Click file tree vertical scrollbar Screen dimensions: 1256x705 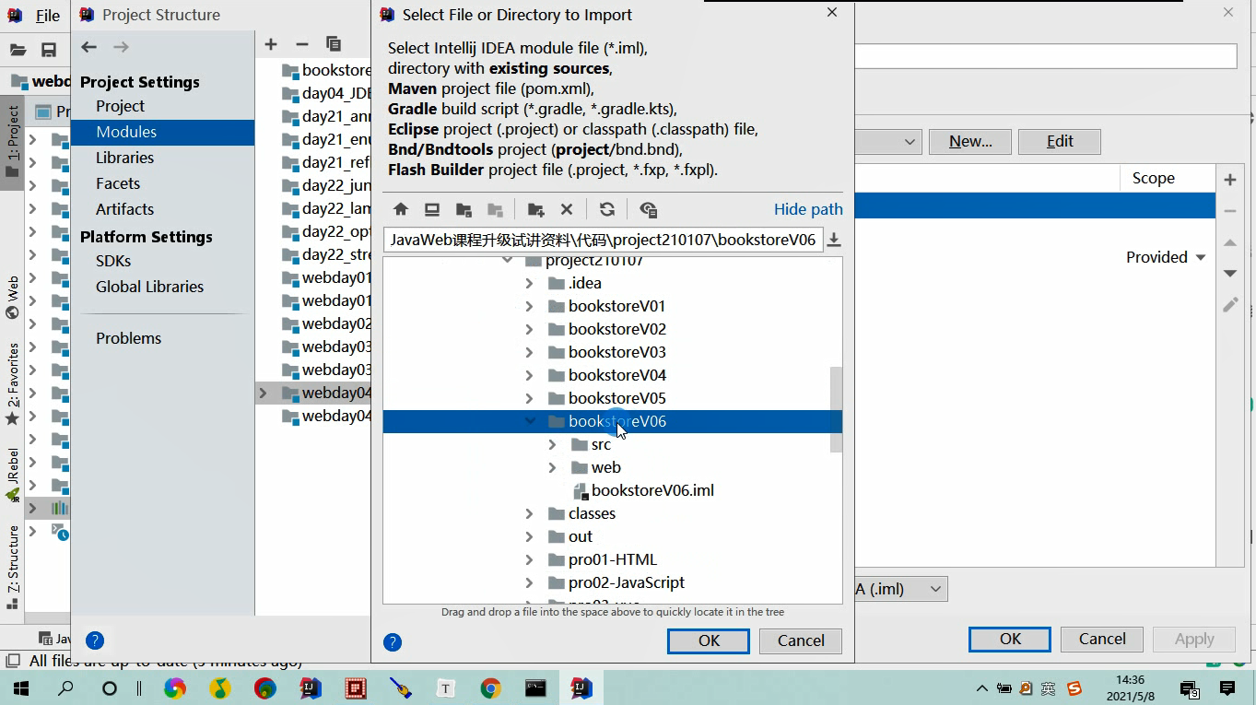836,409
